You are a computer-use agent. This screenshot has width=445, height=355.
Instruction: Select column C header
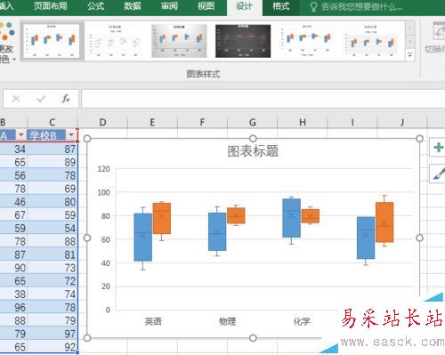coord(53,122)
